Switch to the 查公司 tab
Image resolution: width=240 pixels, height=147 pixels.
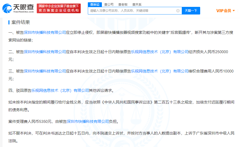109,5
